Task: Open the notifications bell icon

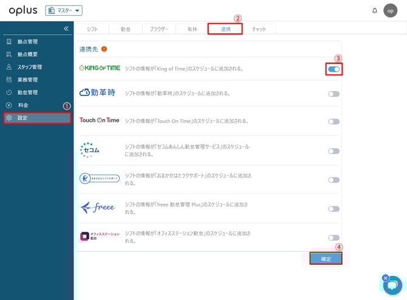Action: [374, 11]
